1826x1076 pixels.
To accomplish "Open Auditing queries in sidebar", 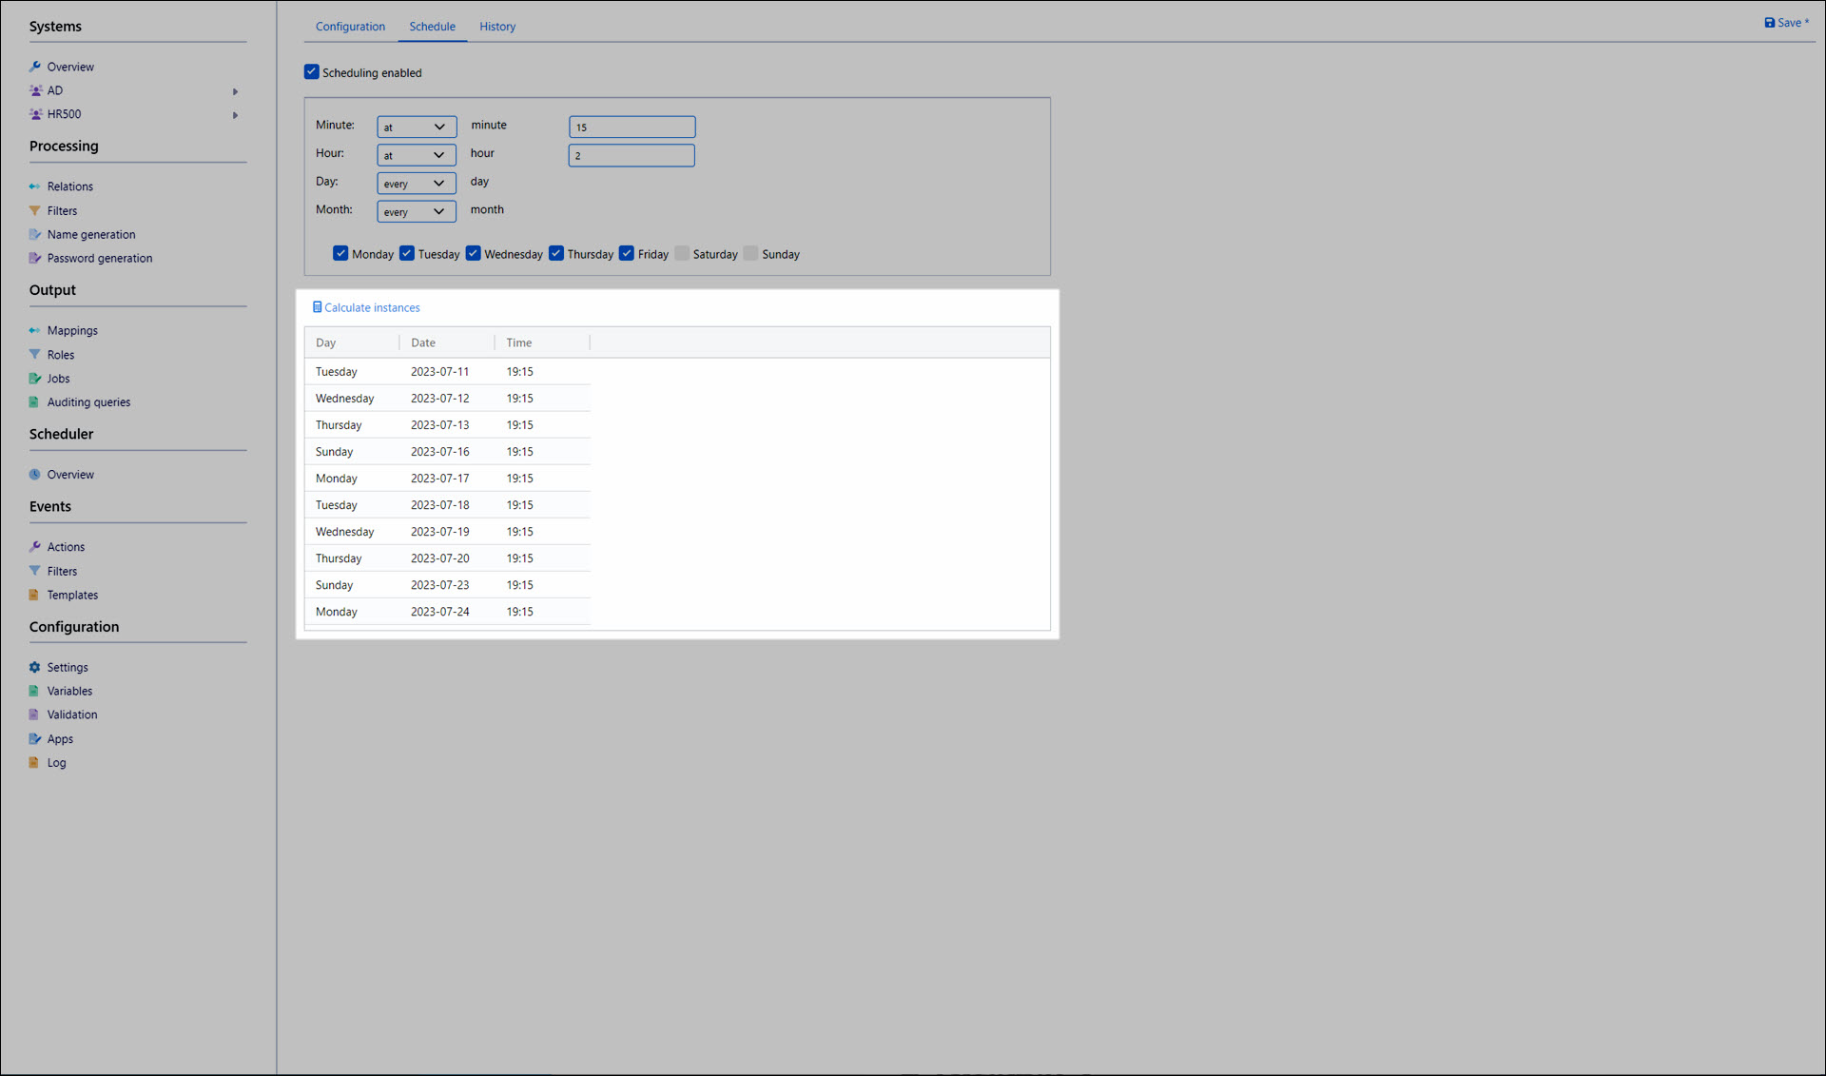I will click(88, 402).
